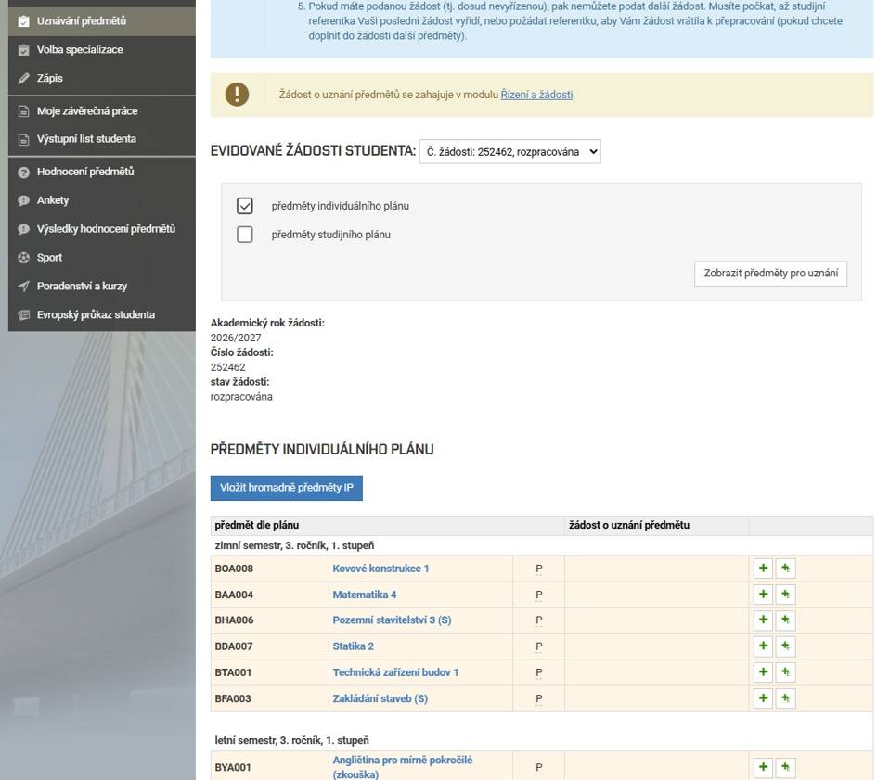Open Výsledky hodnocení předmětů menu item
This screenshot has width=877, height=780.
(102, 229)
